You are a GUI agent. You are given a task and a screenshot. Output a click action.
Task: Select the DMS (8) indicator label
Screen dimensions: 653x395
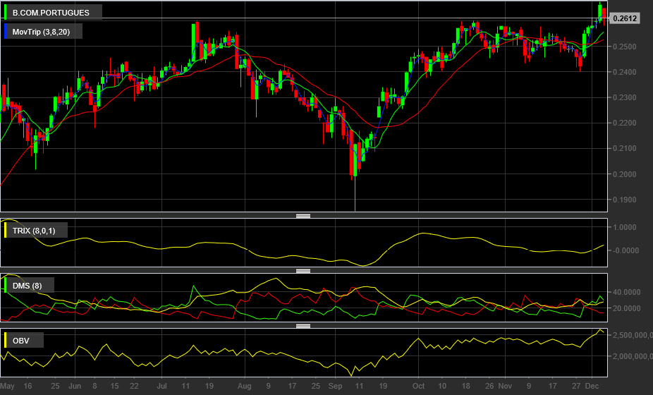pyautogui.click(x=27, y=286)
